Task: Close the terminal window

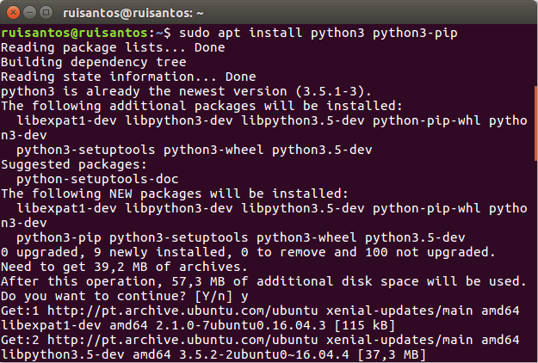Action: pos(12,11)
